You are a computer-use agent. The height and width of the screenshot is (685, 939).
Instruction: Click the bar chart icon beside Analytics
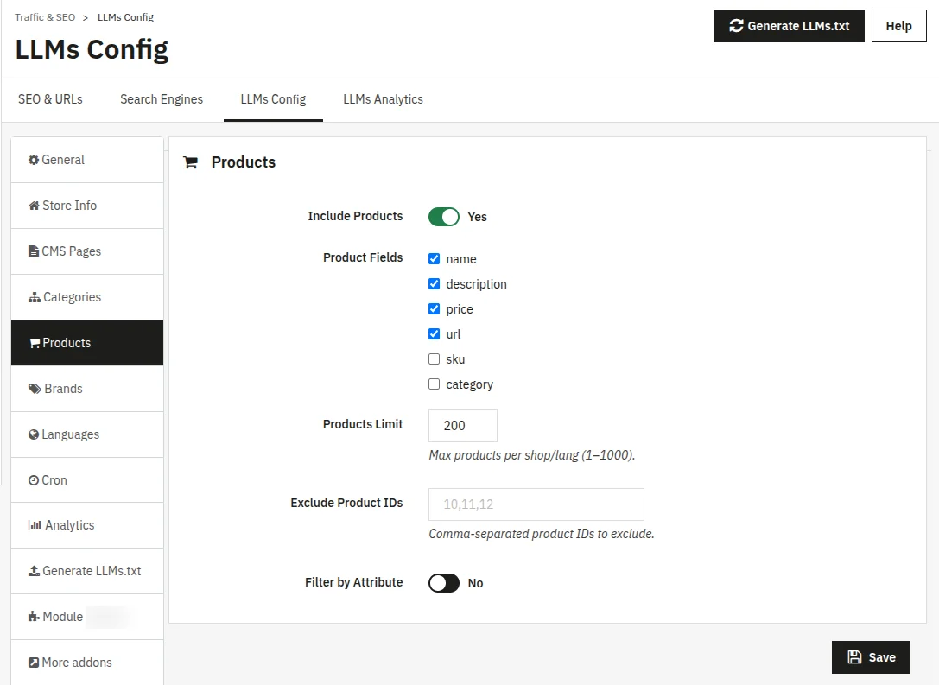point(35,525)
